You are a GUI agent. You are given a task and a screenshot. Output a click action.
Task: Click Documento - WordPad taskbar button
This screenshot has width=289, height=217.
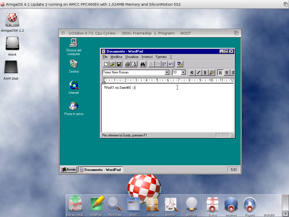coord(101,170)
